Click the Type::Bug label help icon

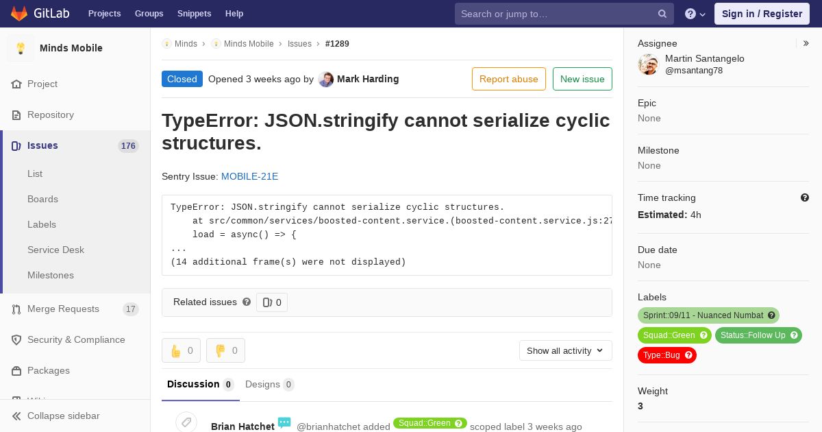(689, 355)
